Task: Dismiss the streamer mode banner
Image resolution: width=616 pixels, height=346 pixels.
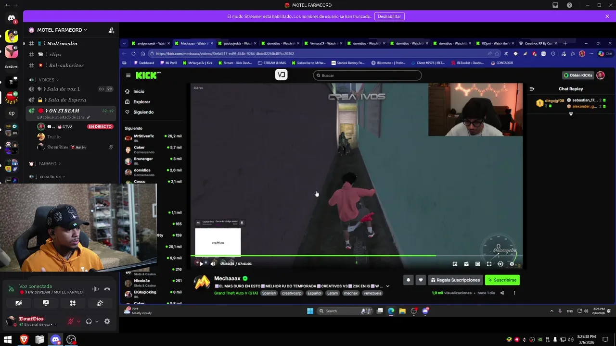Action: coord(607,16)
